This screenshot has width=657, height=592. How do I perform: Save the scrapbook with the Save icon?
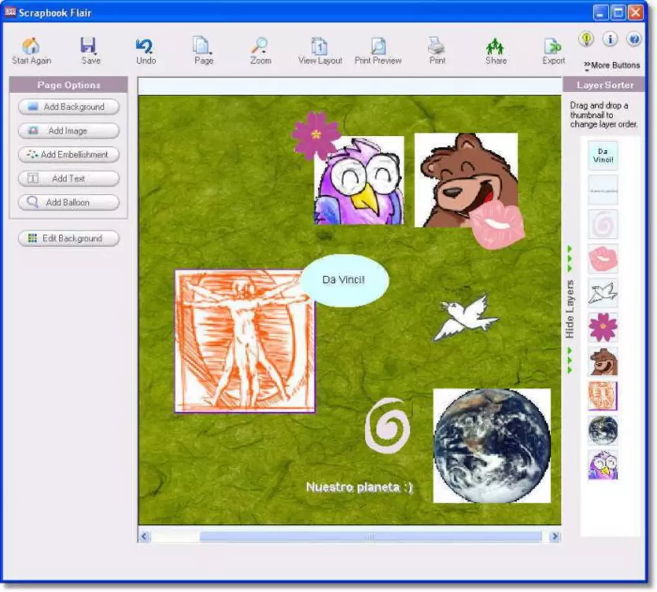88,46
